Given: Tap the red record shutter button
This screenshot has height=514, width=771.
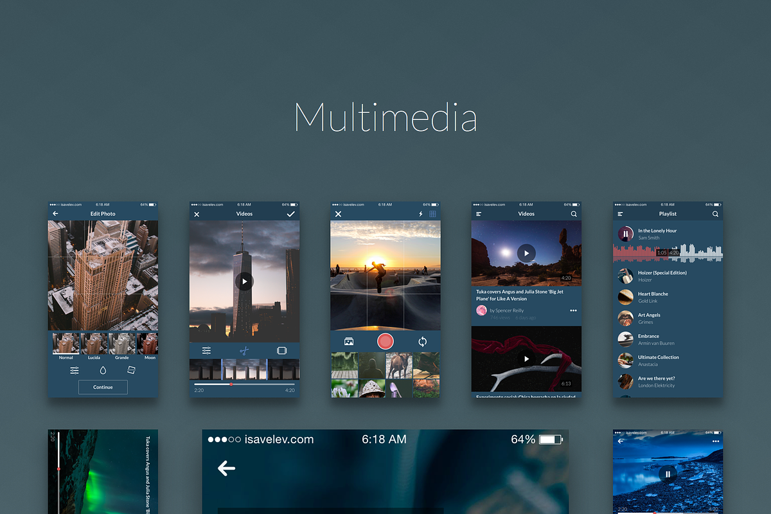Looking at the screenshot, I should point(385,341).
